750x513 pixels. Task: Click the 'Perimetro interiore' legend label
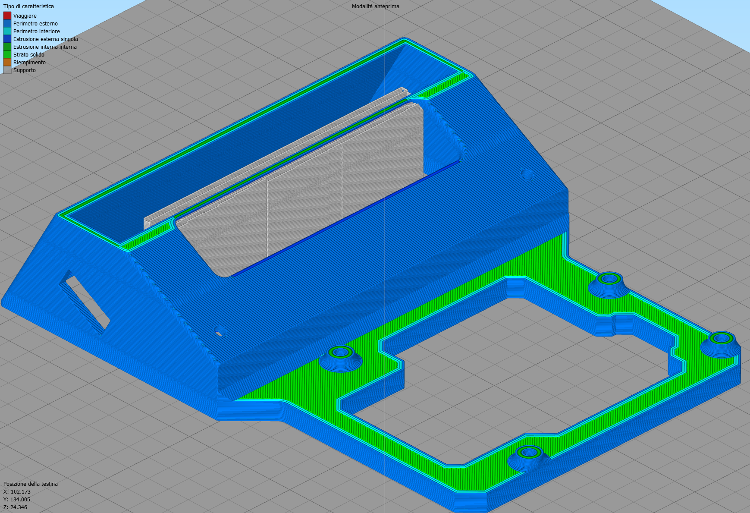[x=37, y=31]
